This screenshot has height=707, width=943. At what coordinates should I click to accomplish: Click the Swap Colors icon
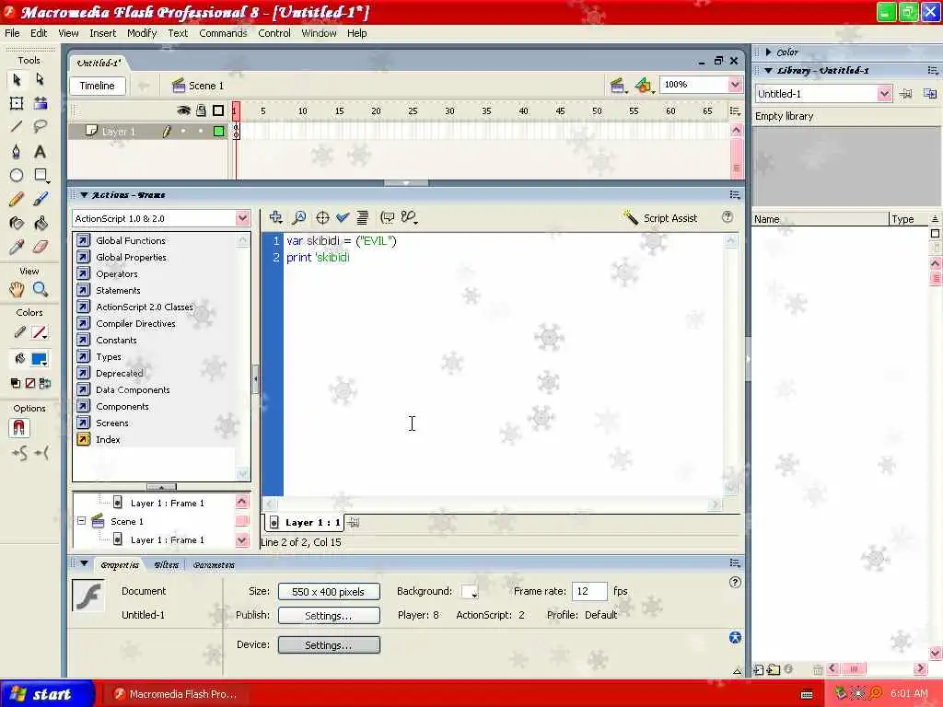coord(45,383)
